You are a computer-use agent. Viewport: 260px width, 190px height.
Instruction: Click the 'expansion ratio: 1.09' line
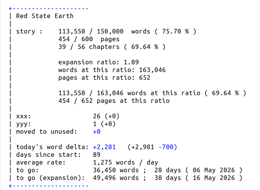coord(98,62)
